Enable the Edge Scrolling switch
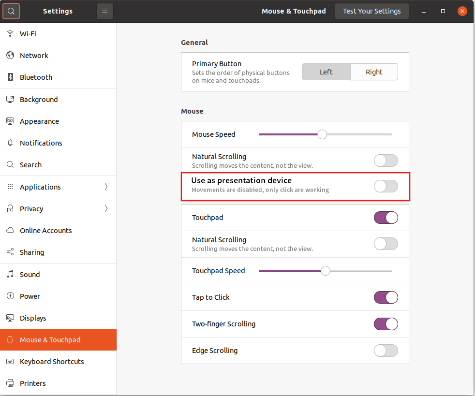 [386, 350]
